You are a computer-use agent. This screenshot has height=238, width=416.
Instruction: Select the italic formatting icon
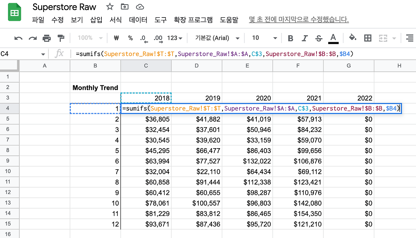[x=305, y=38]
